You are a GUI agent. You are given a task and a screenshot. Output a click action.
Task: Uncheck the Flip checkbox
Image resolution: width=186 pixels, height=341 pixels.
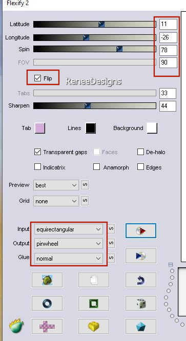(37, 78)
